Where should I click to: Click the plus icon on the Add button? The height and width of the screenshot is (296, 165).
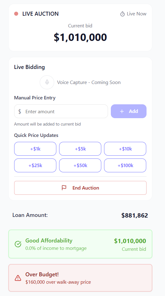(x=122, y=111)
